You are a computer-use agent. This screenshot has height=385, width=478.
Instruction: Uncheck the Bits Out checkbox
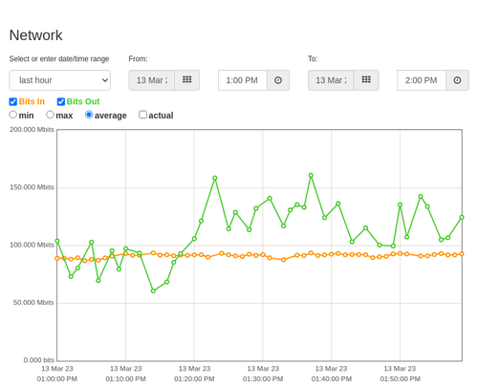click(61, 101)
